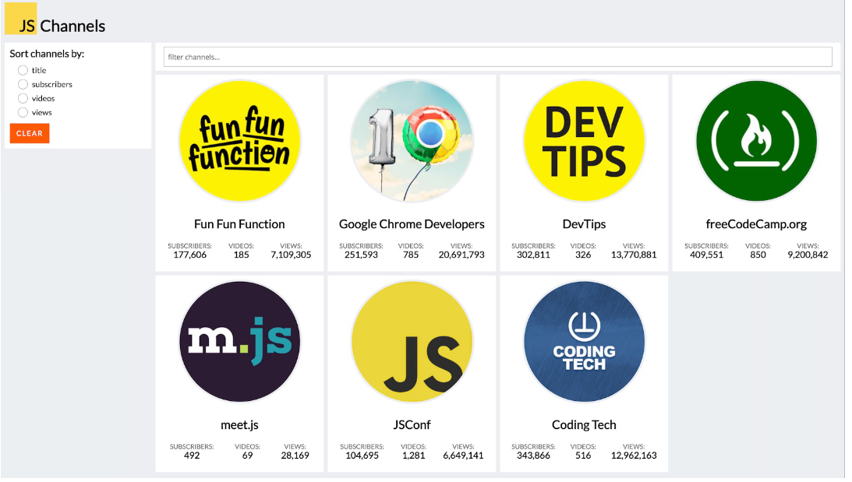The width and height of the screenshot is (852, 482).
Task: Focus the filter channels input field
Action: point(498,57)
